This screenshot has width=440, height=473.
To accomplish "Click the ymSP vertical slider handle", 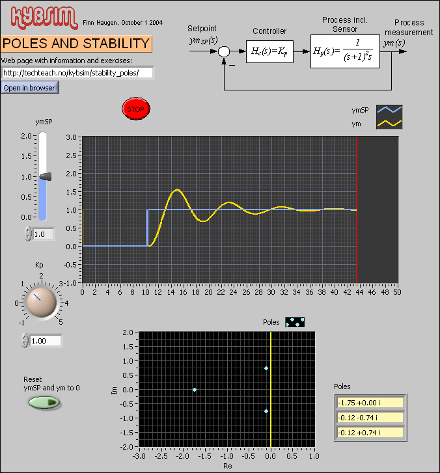I will tap(44, 176).
